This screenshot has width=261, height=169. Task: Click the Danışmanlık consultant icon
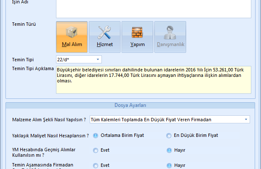(x=170, y=37)
